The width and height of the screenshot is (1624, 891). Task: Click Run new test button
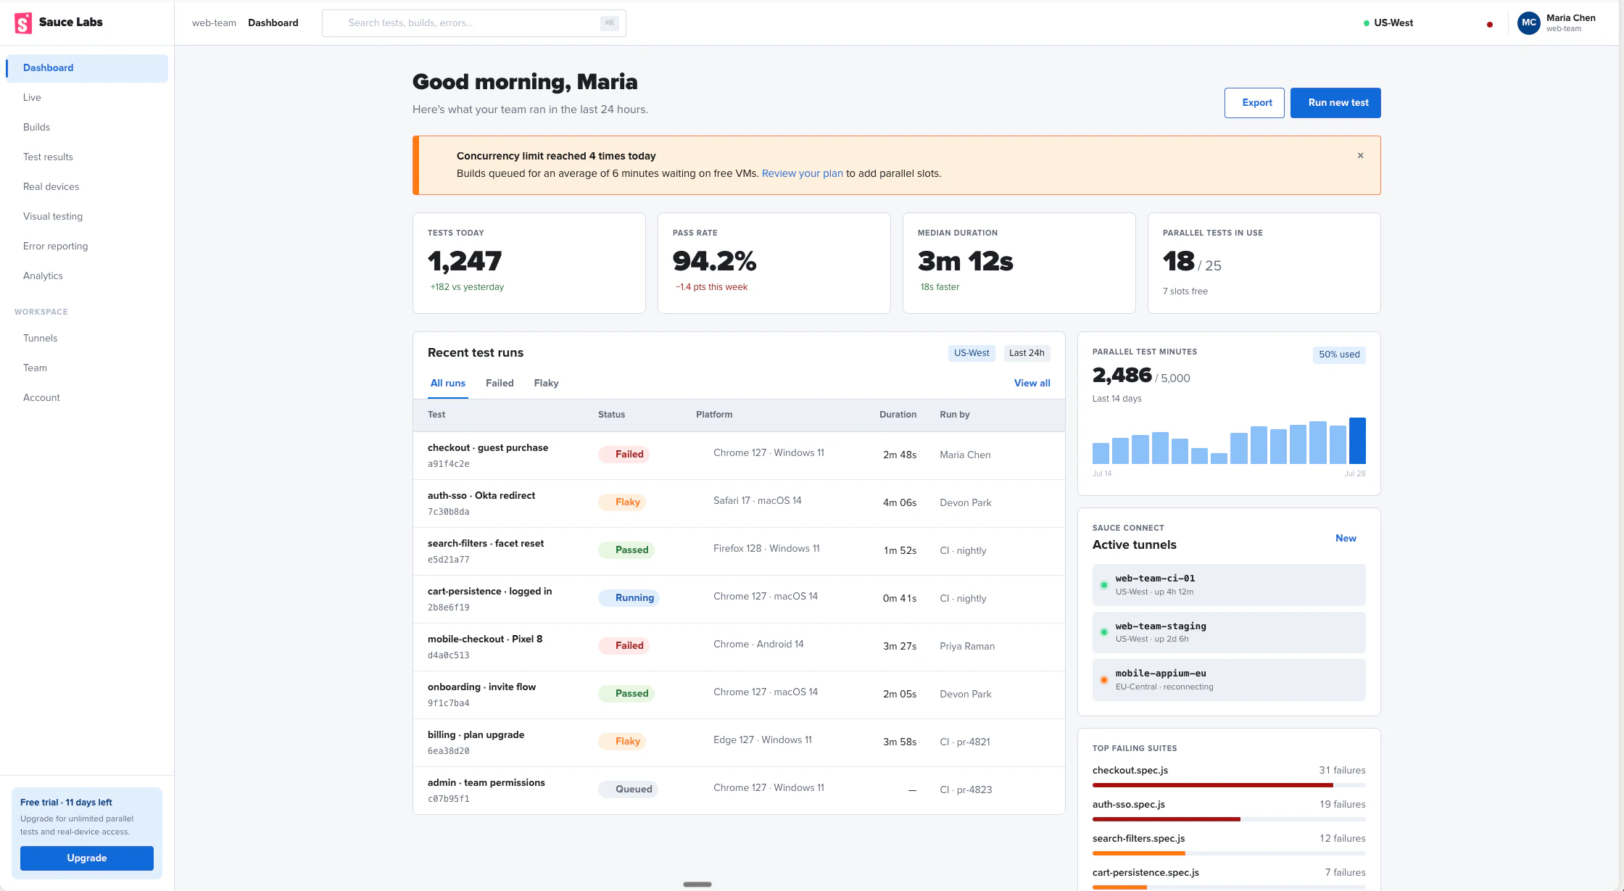tap(1335, 103)
